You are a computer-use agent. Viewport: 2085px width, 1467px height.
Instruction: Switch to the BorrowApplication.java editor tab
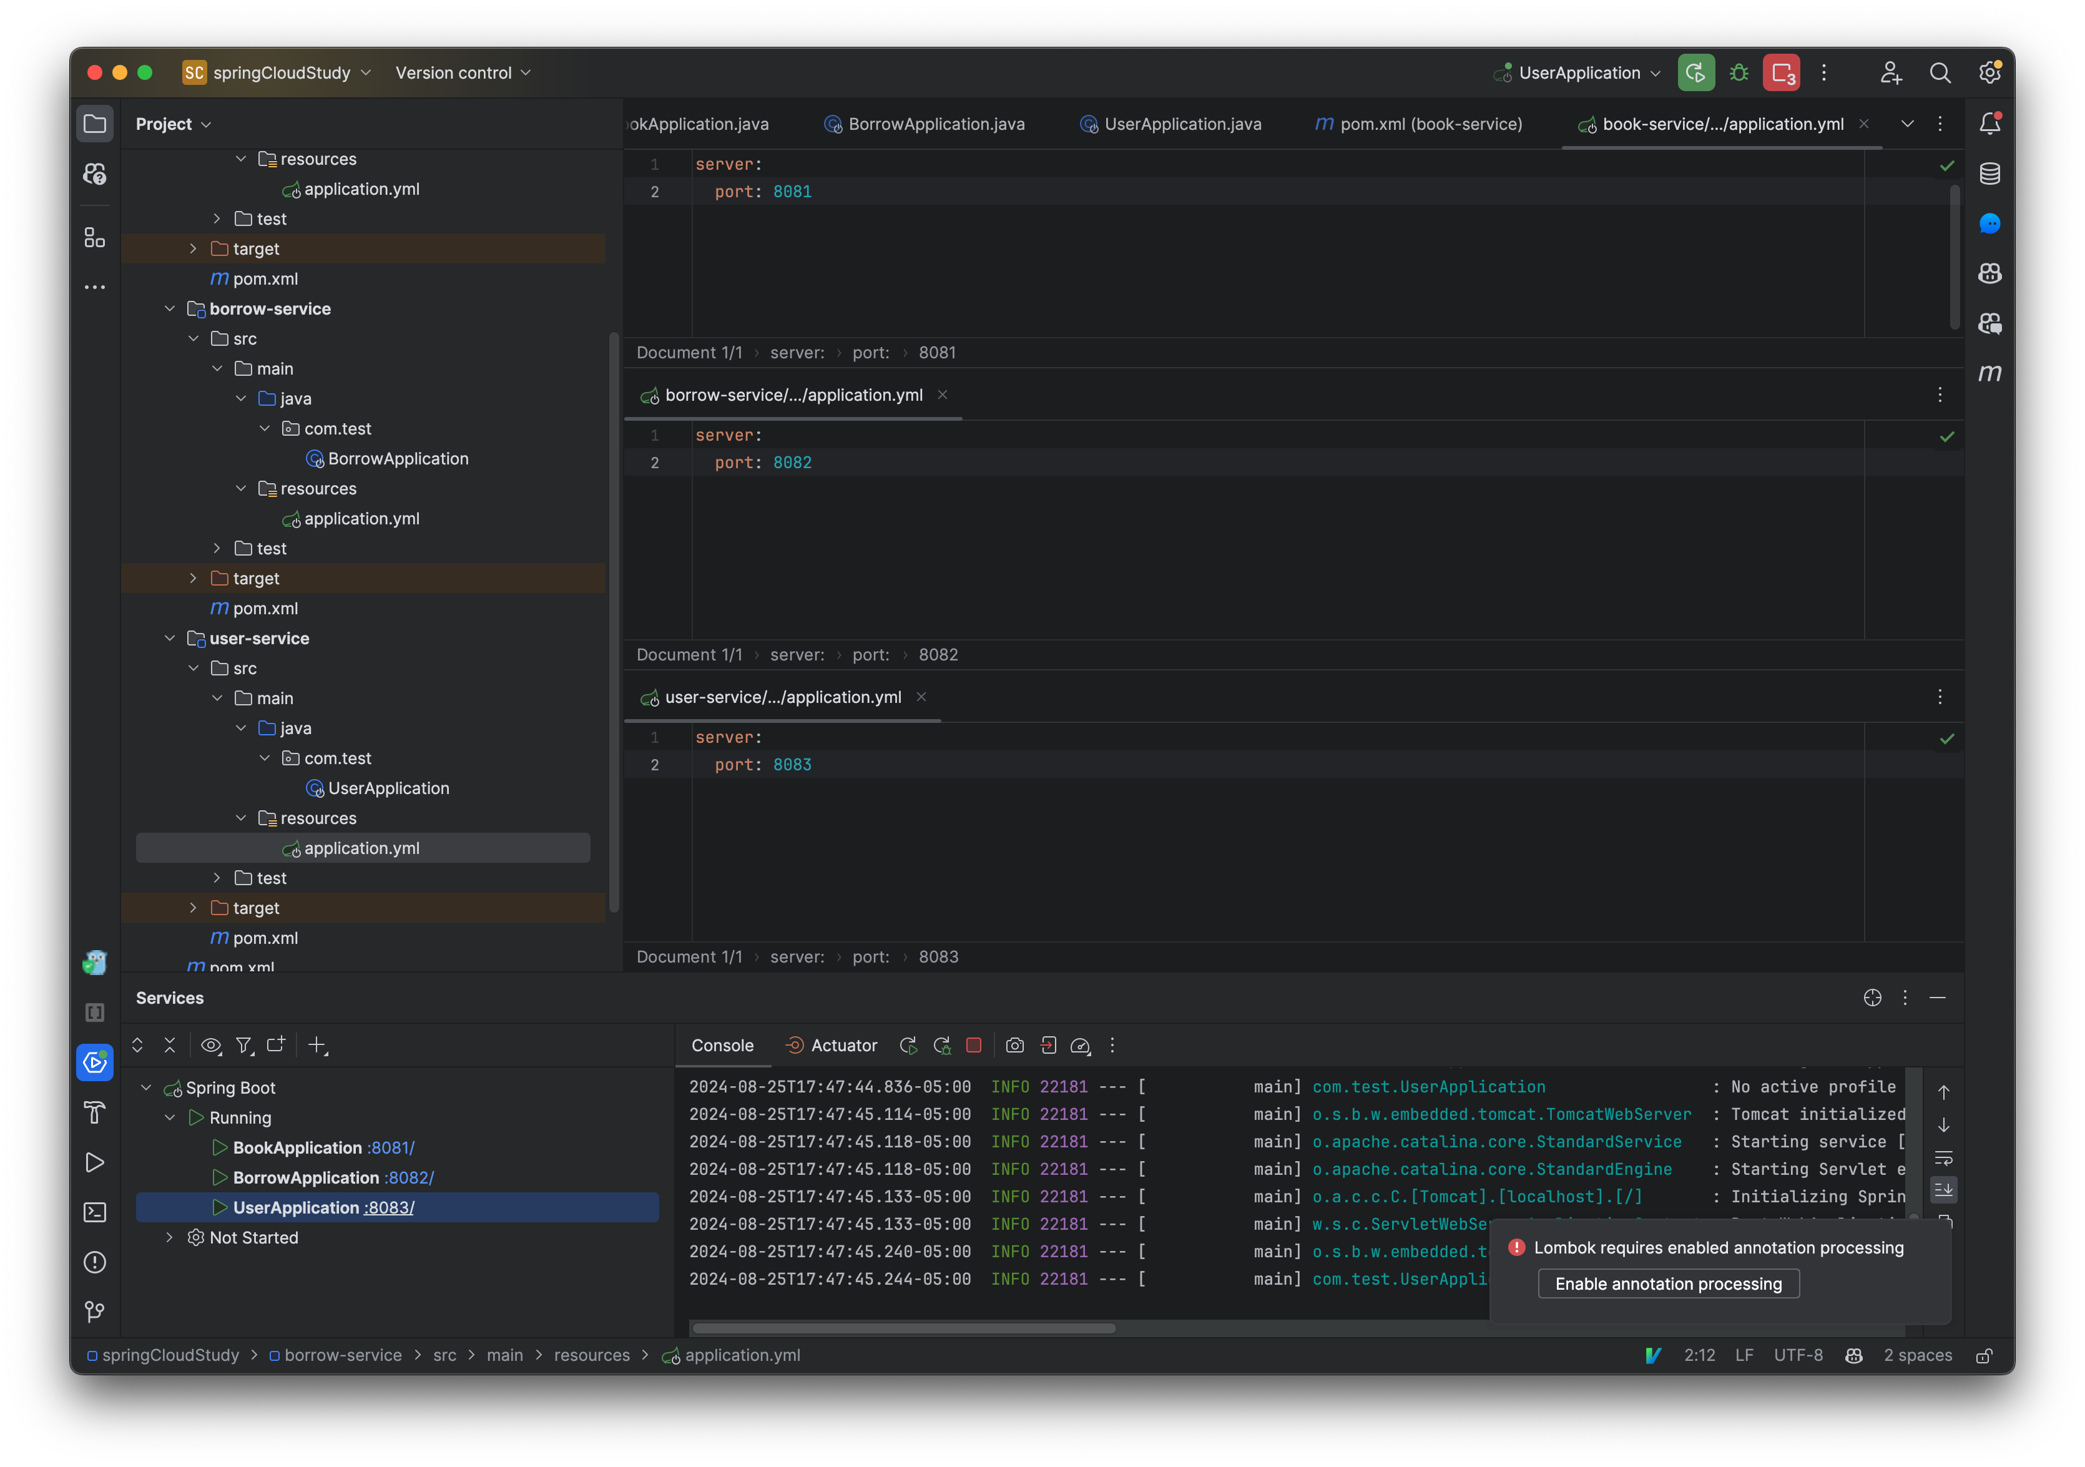click(935, 124)
